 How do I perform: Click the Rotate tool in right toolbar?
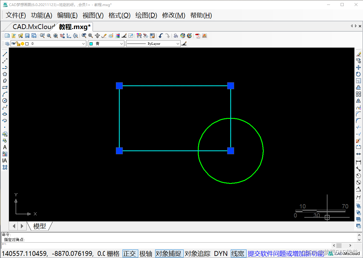tap(358, 74)
